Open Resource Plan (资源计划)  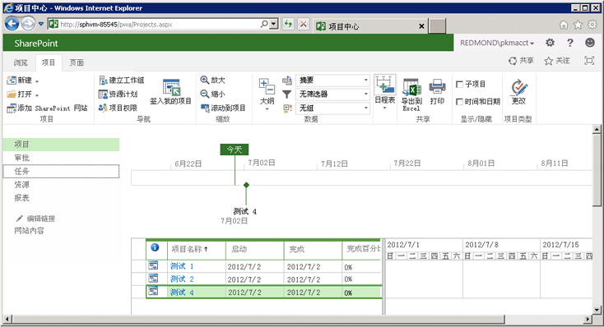pos(118,94)
